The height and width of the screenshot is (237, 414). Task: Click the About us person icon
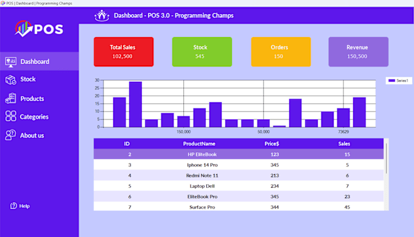(10, 135)
